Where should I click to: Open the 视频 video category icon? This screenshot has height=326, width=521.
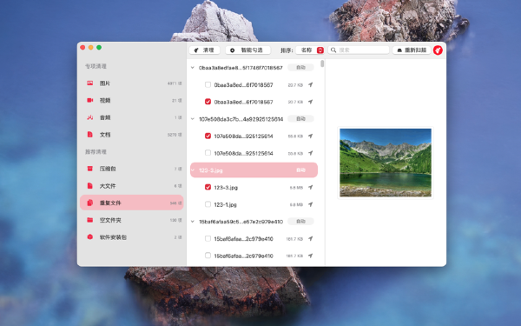coord(89,100)
